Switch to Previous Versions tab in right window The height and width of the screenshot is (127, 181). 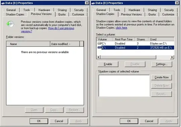131,14
